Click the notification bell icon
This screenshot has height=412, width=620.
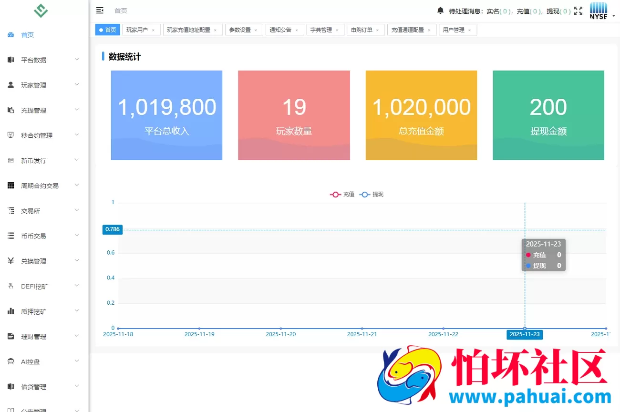coord(440,10)
